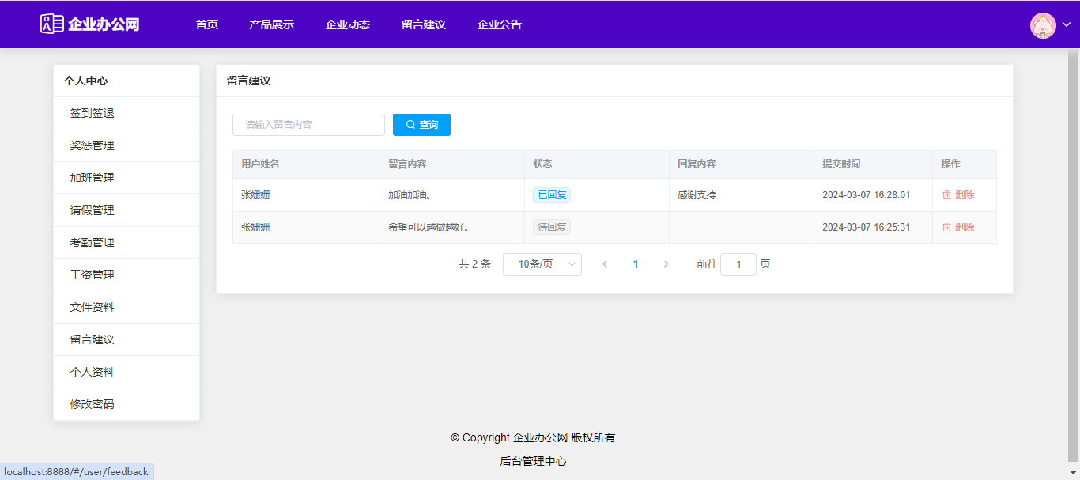Open 产品展示 in top navigation
Screen dimensions: 1080x480
pos(271,24)
